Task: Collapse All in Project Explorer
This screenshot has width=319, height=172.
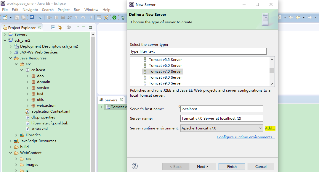Action: pos(53,27)
